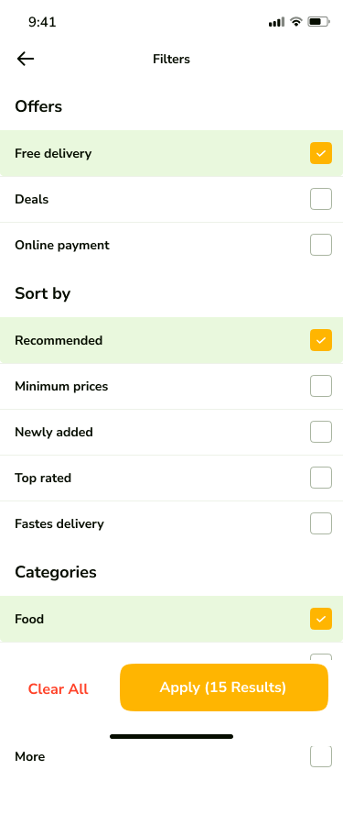Enable the Deals checkbox
This screenshot has width=343, height=825.
point(321,199)
